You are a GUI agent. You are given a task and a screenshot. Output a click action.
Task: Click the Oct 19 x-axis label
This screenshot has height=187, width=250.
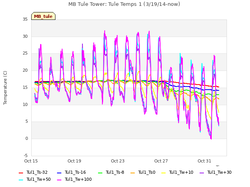tap(74, 161)
